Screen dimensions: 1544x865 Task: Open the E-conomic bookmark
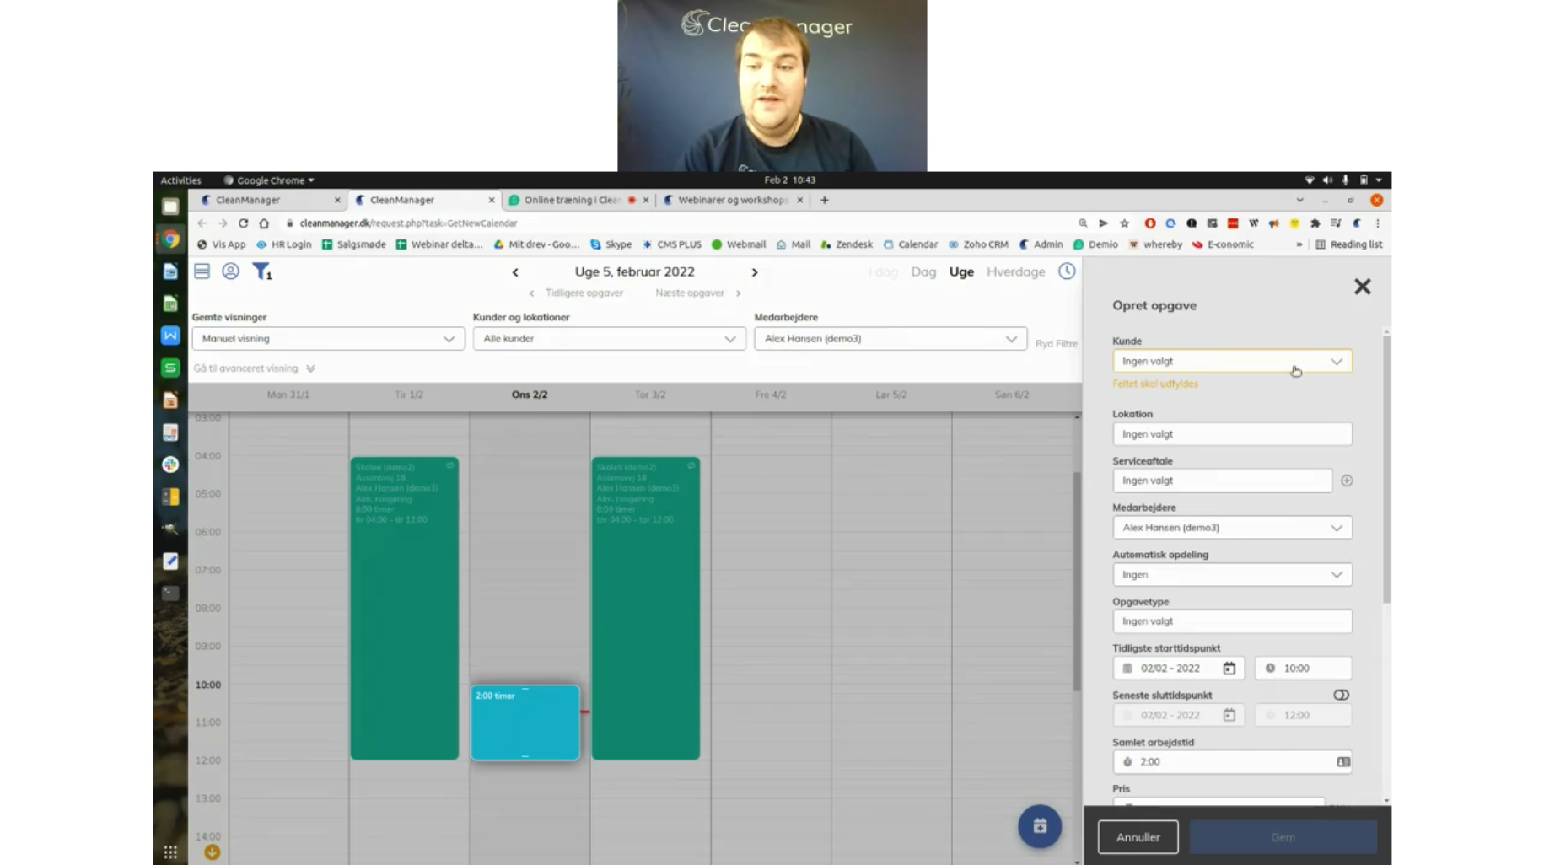coord(1223,244)
